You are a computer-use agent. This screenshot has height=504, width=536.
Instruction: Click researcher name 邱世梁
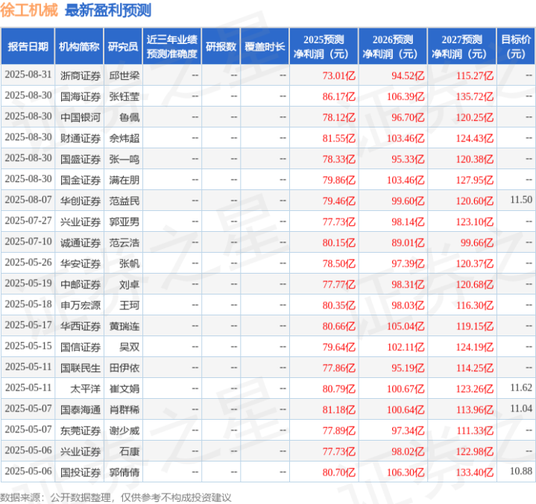pyautogui.click(x=124, y=75)
